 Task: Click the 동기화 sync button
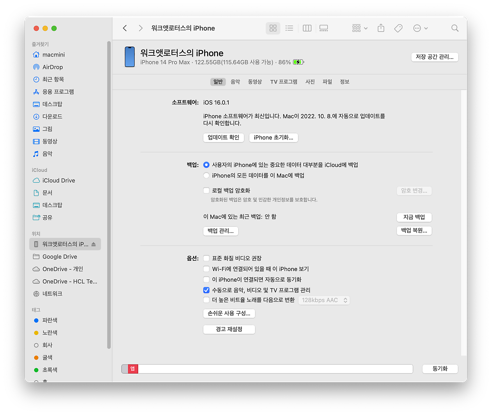(440, 369)
